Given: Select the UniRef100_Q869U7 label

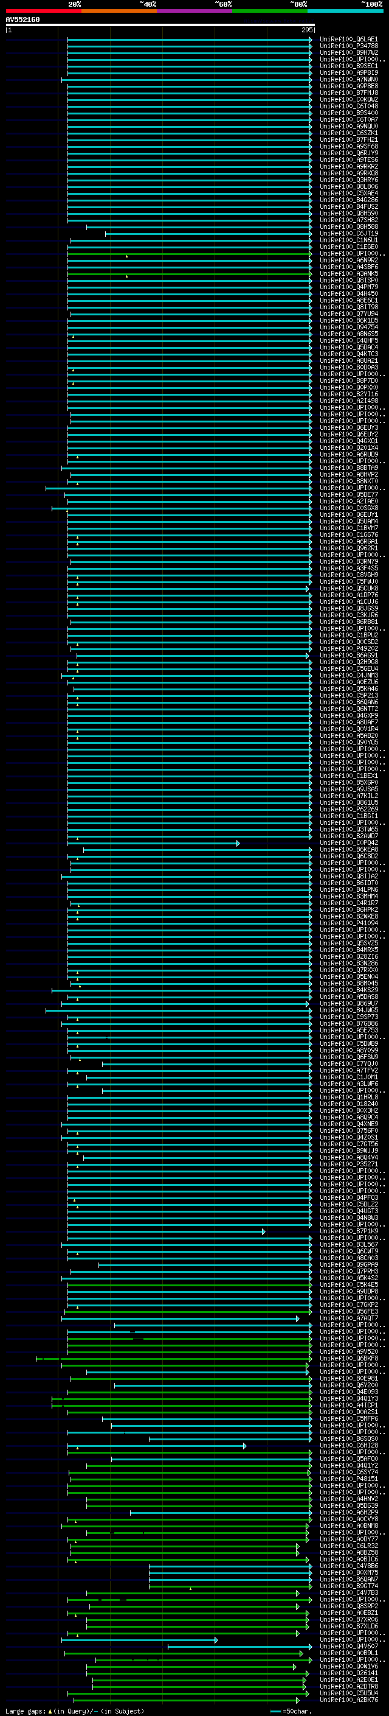Looking at the screenshot, I should click(348, 1004).
